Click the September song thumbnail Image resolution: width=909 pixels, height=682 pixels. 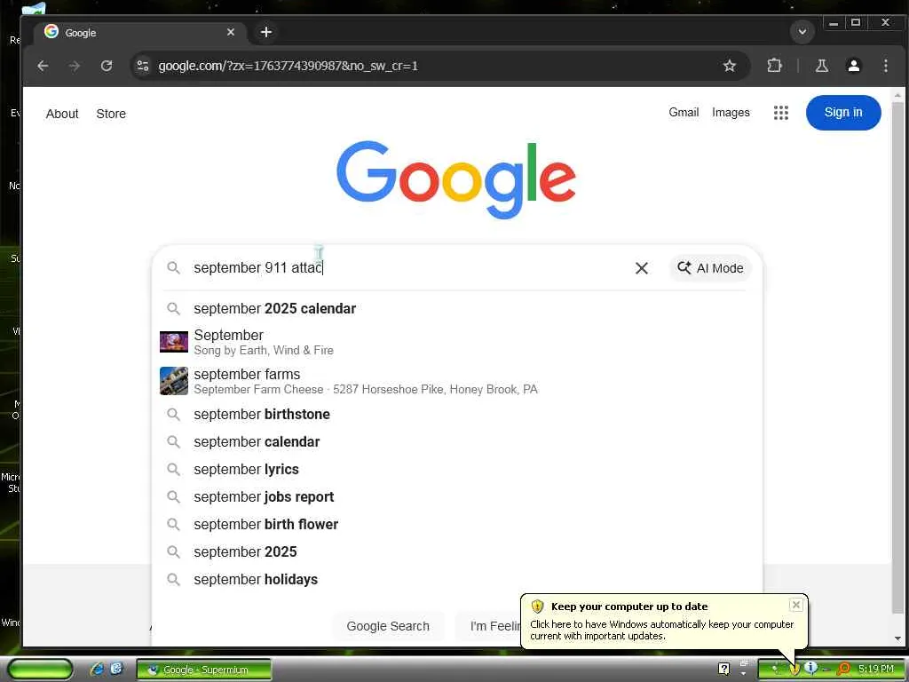click(174, 342)
